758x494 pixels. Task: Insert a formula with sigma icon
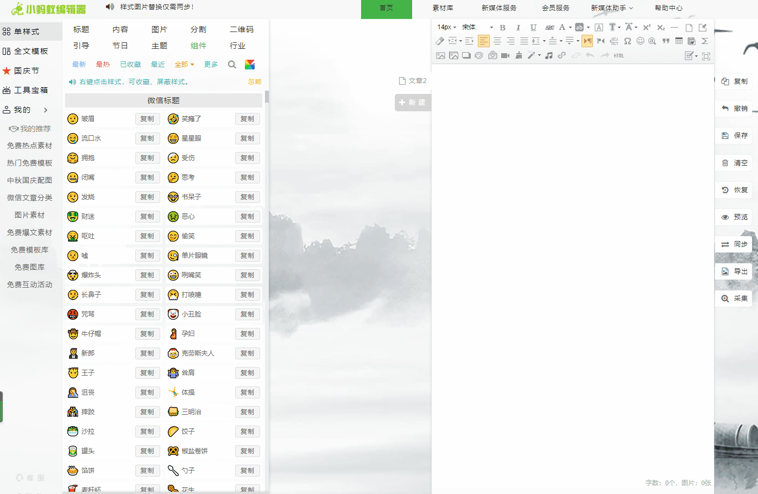705,41
